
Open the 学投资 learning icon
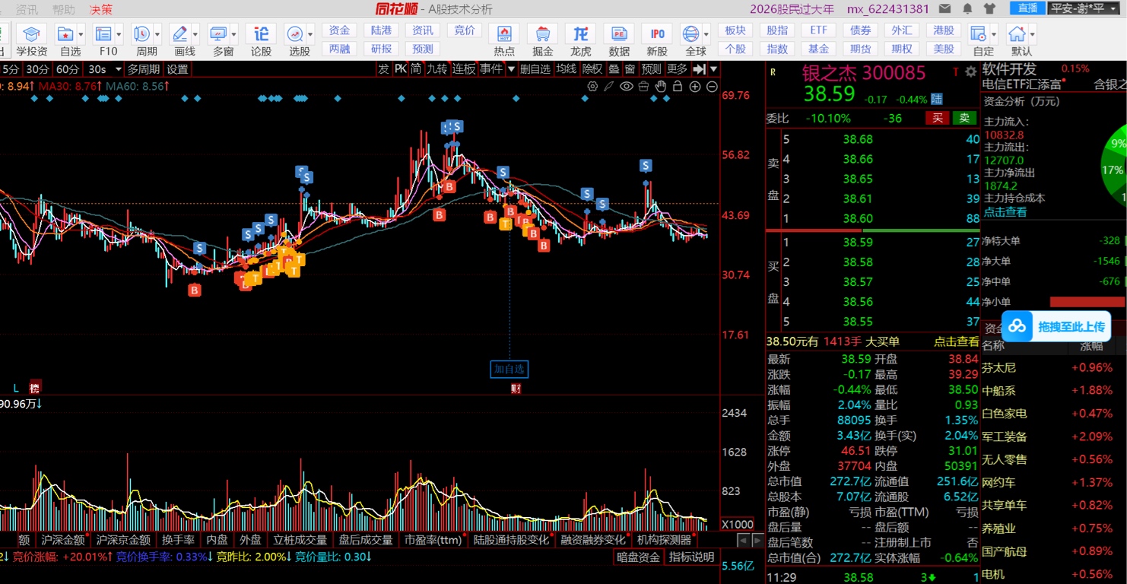pos(31,34)
